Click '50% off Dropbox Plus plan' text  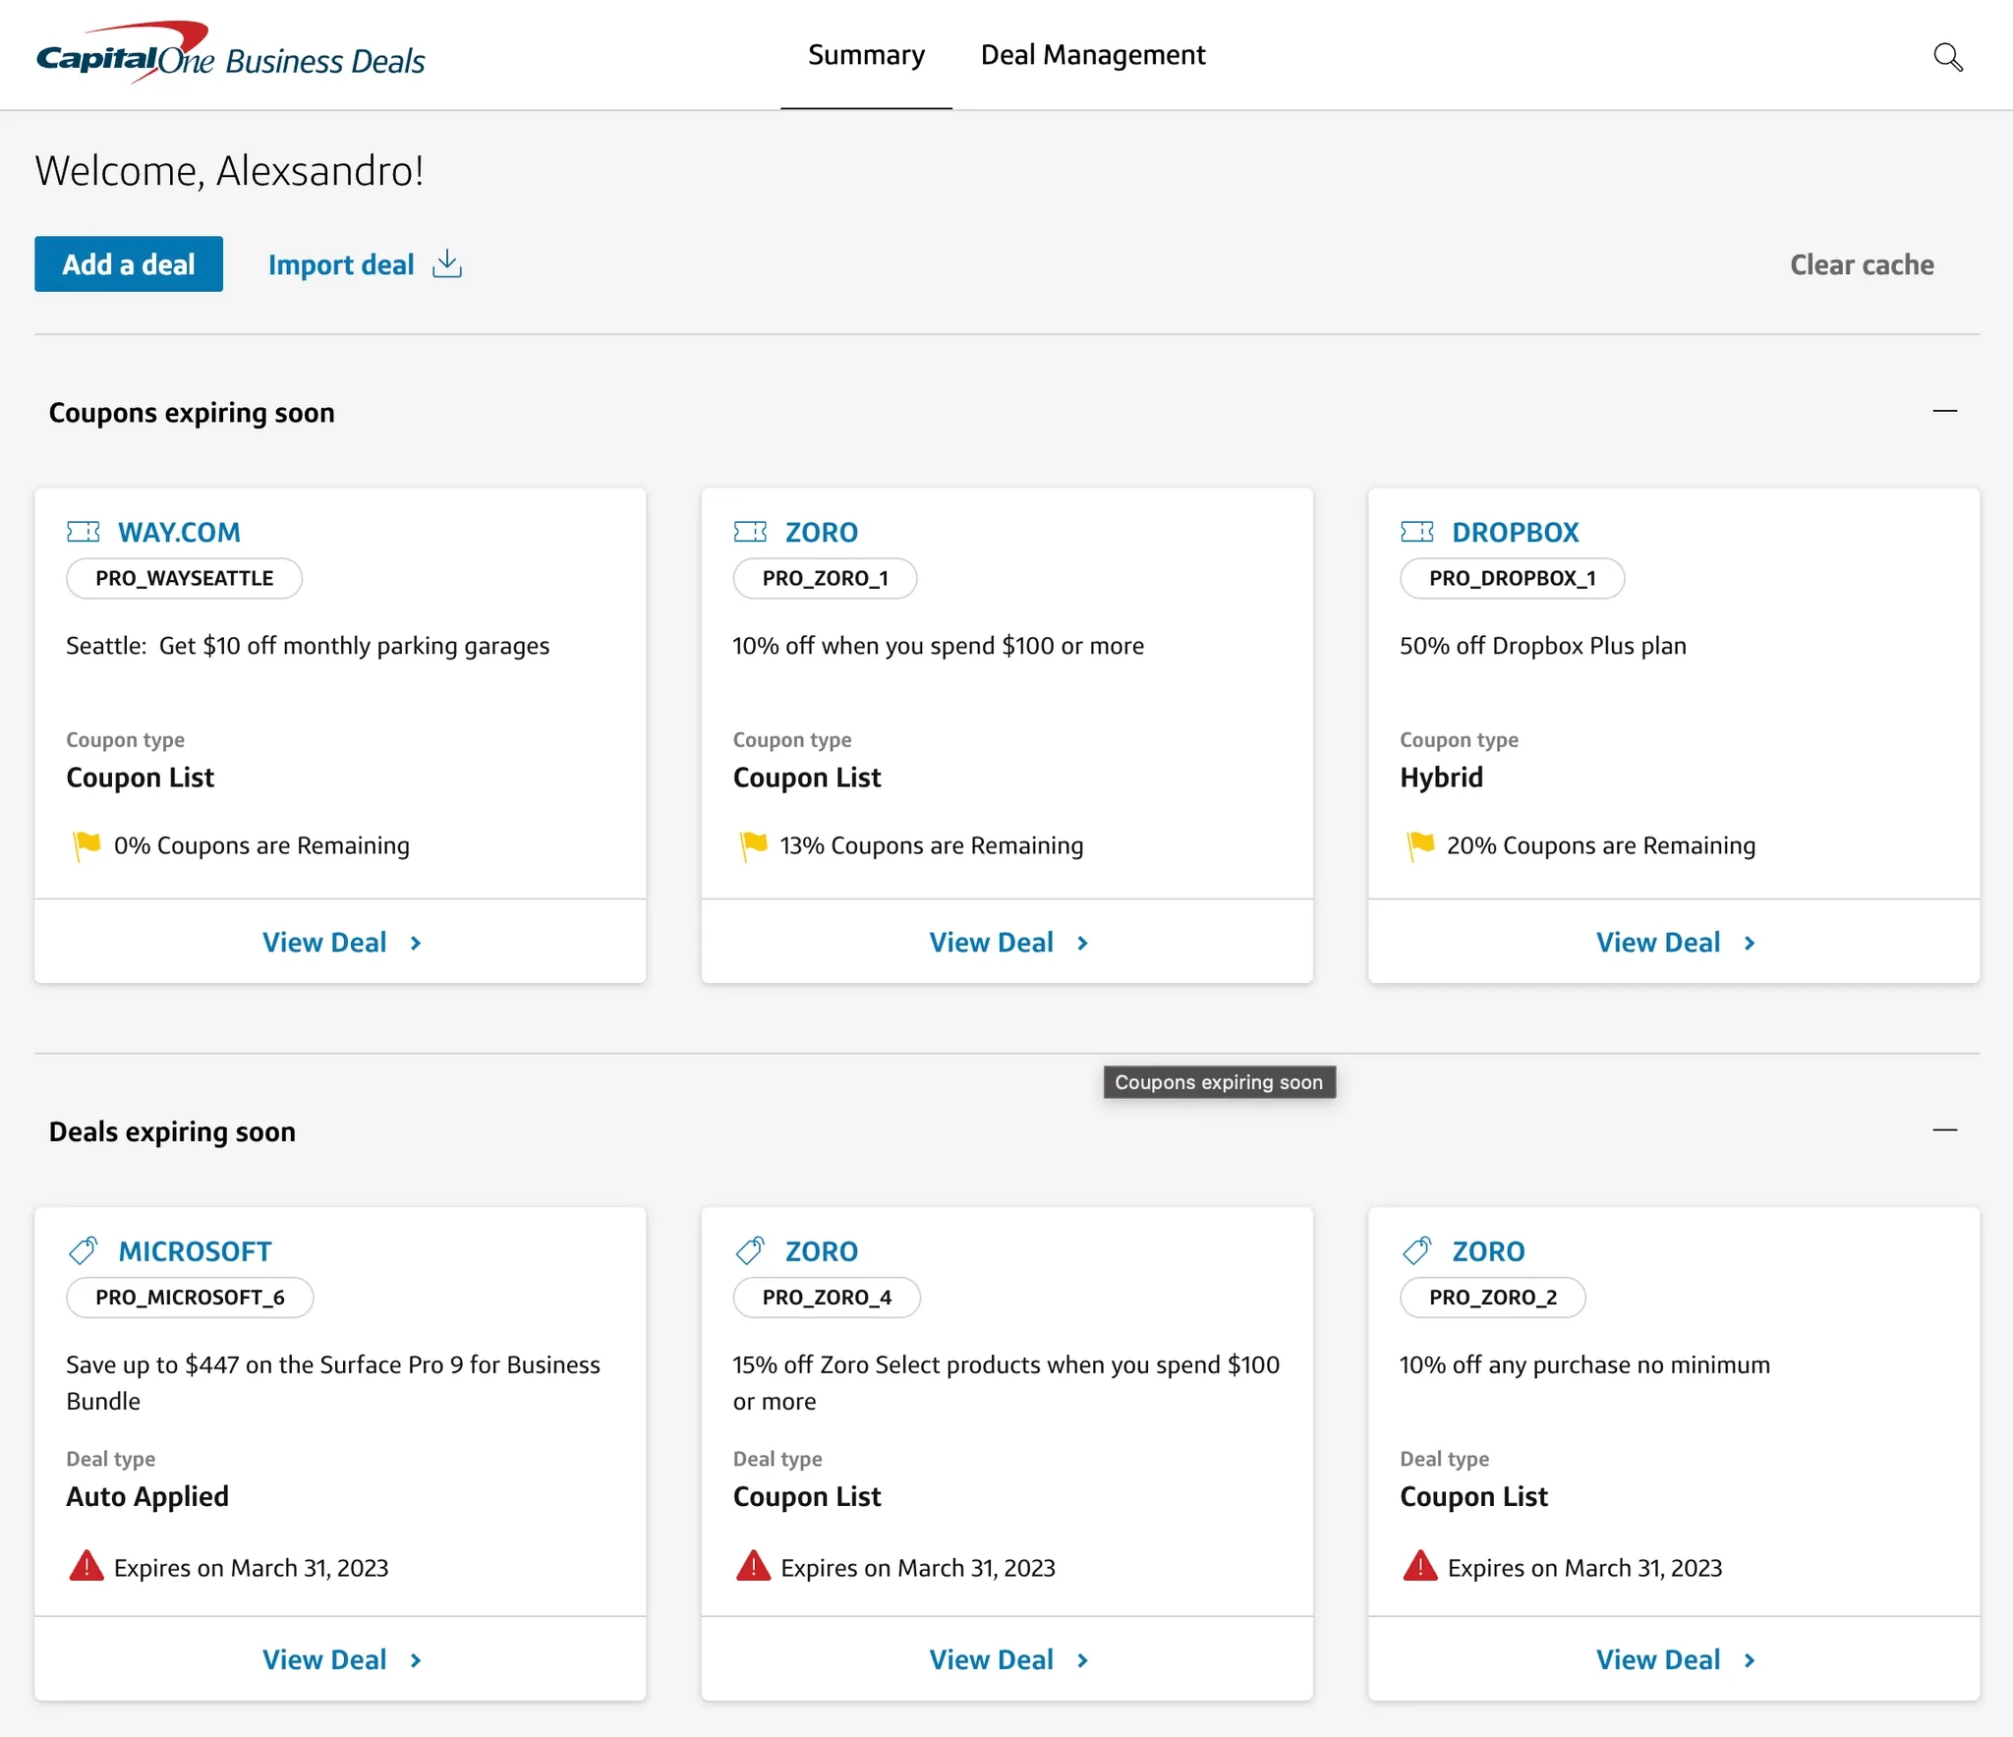coord(1542,645)
